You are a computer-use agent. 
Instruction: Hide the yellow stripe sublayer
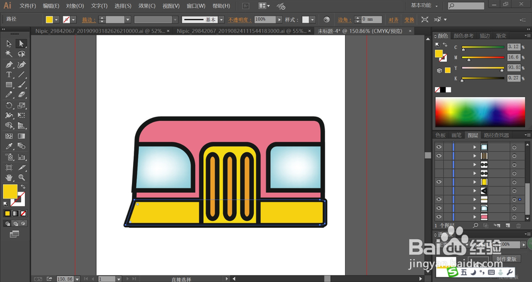coord(439,199)
